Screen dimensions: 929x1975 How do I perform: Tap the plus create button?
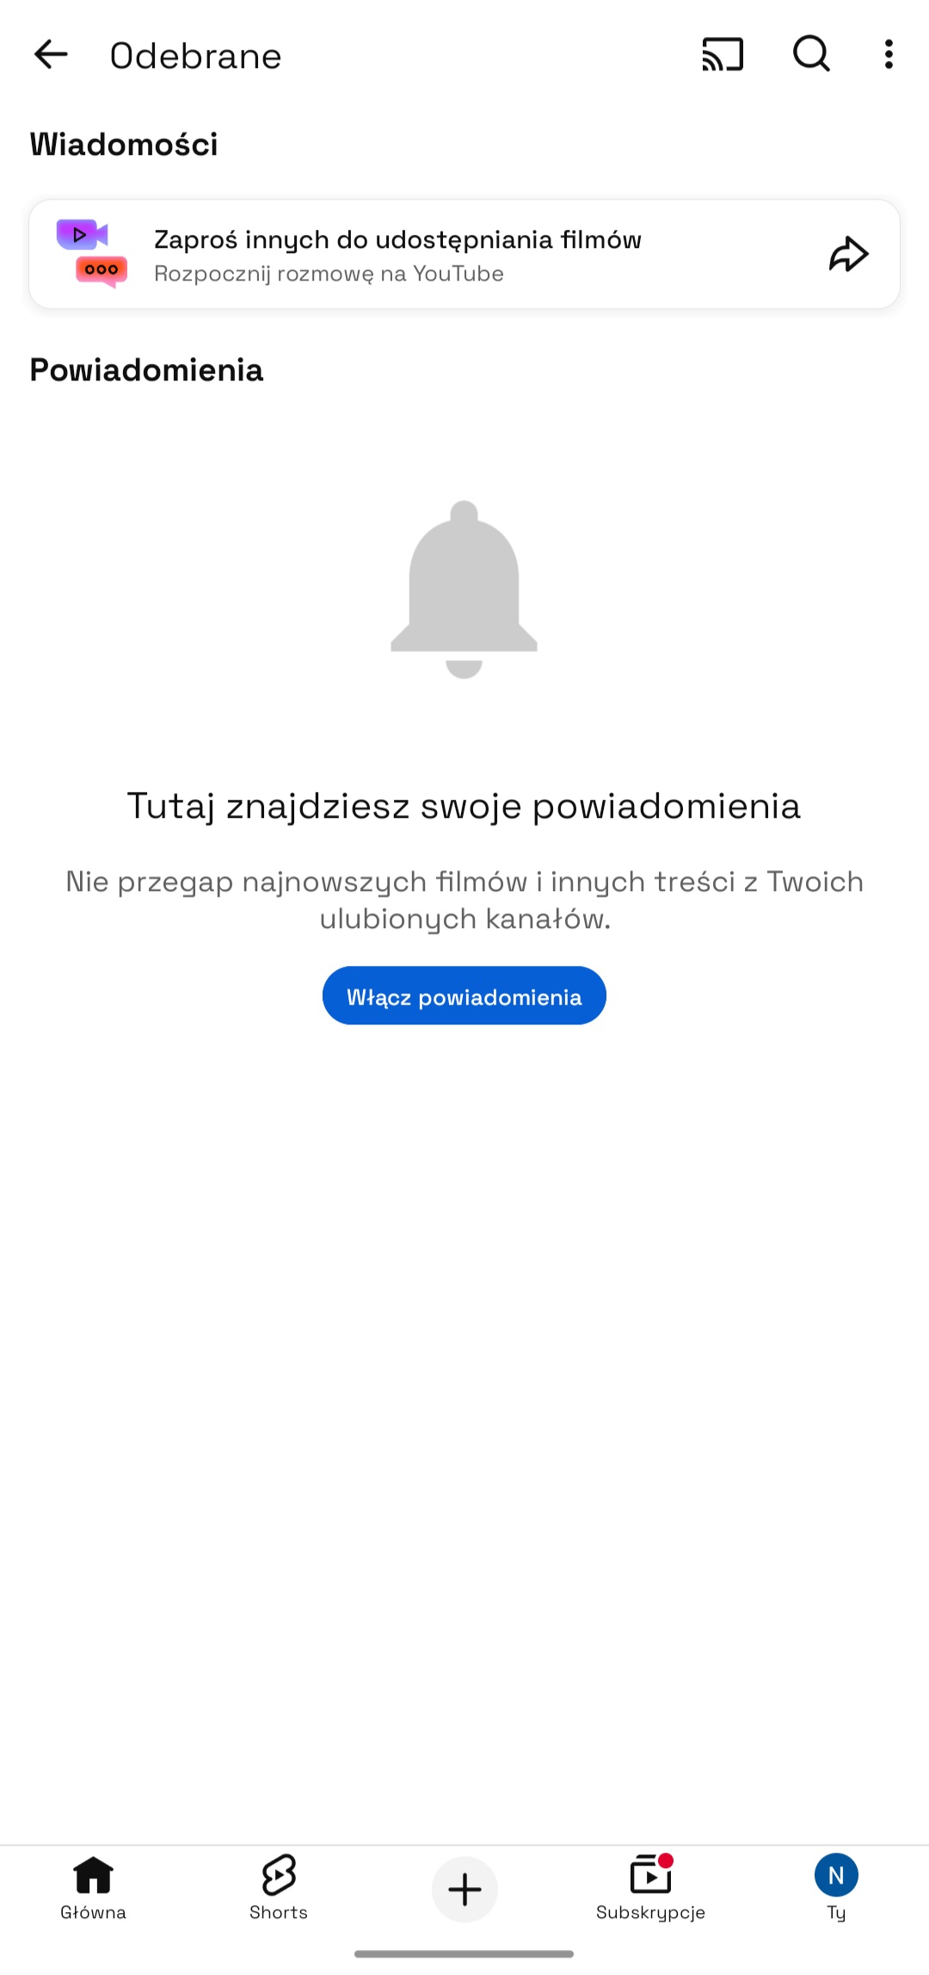tap(464, 1889)
